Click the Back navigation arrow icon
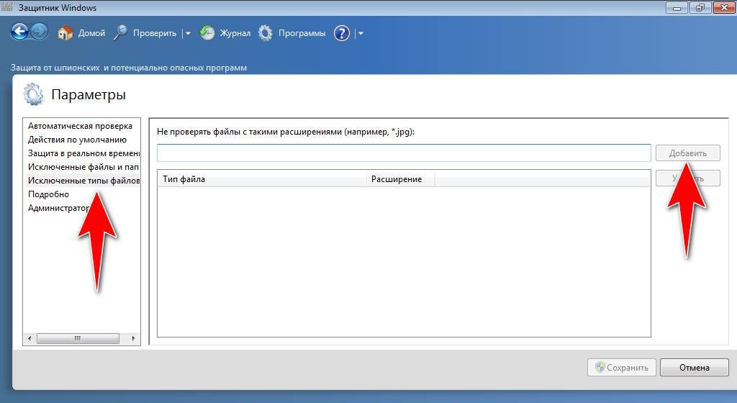737x403 pixels. (19, 32)
